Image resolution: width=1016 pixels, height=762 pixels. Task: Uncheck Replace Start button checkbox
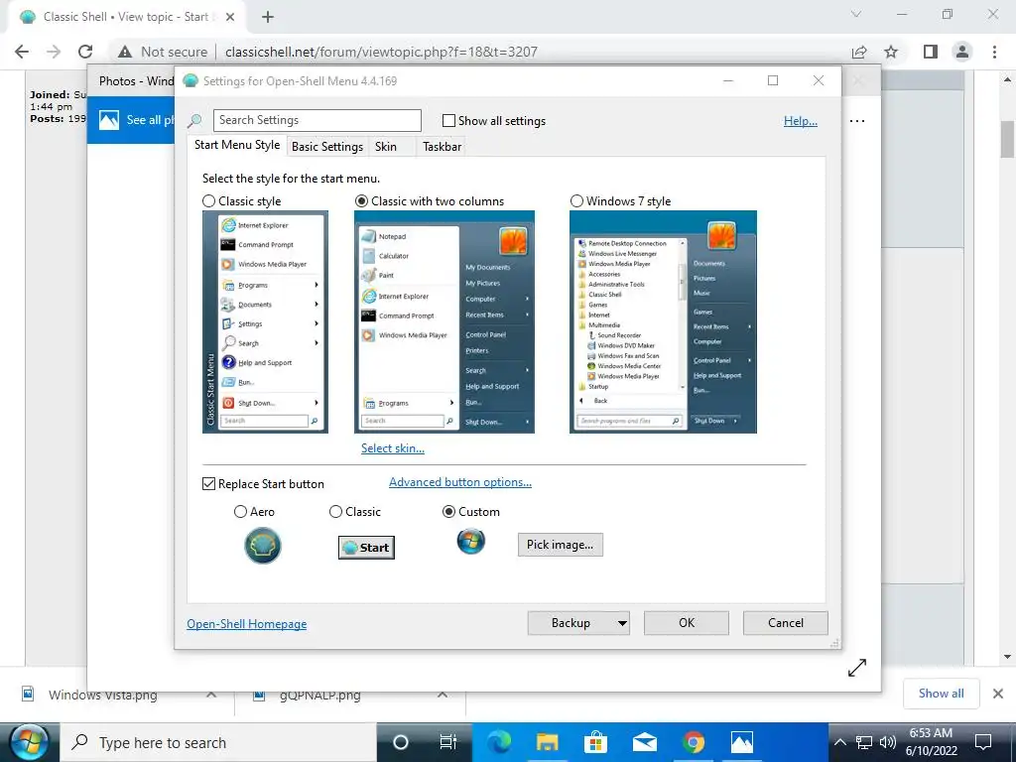coord(208,484)
